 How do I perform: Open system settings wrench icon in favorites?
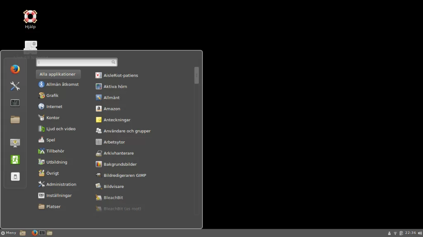[x=15, y=86]
